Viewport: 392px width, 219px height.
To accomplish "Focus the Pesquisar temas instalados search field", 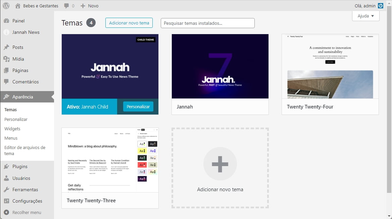I will (x=207, y=23).
